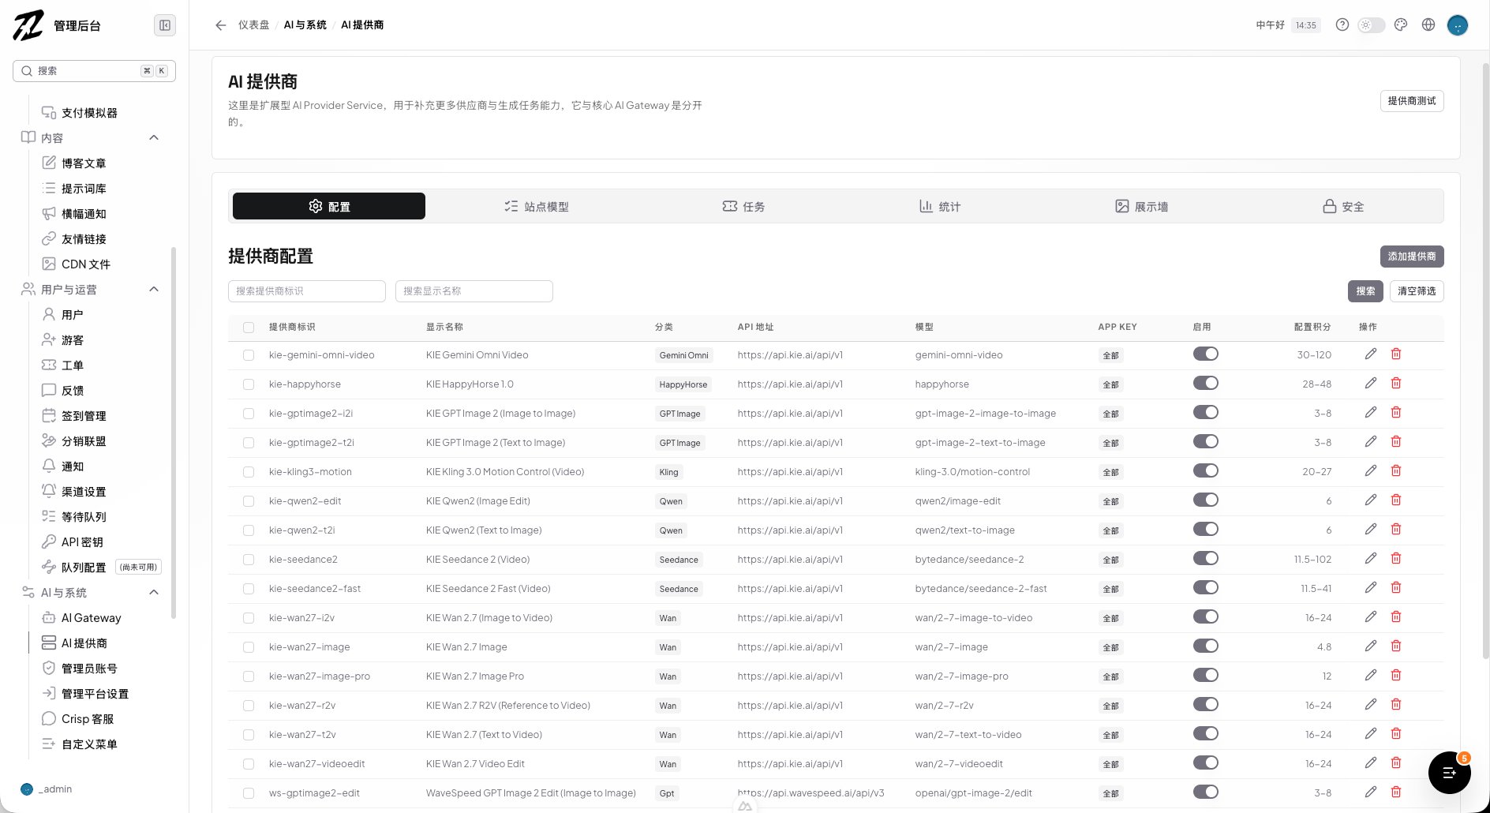The height and width of the screenshot is (813, 1490).
Task: Delete the kie-wan27-videoedit provider
Action: coord(1396,763)
